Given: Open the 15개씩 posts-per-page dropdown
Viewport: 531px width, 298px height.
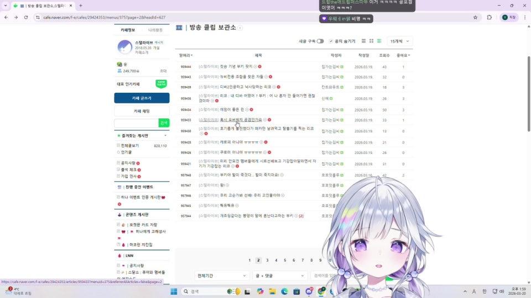Looking at the screenshot, I should [x=399, y=41].
